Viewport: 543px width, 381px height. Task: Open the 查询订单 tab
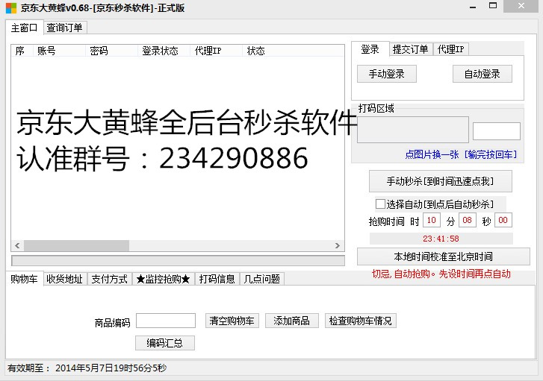point(65,28)
